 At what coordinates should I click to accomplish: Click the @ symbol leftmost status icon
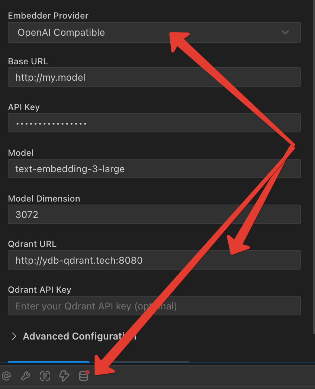click(x=7, y=376)
